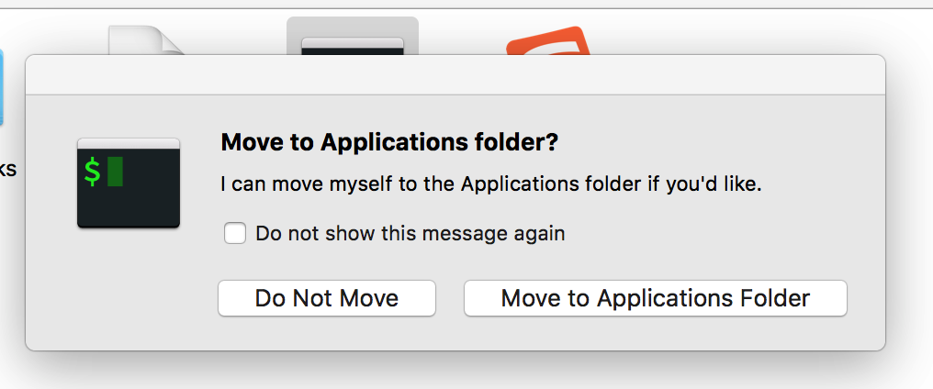Click the orange app icon behind the dialog
This screenshot has width=933, height=389.
point(549,42)
